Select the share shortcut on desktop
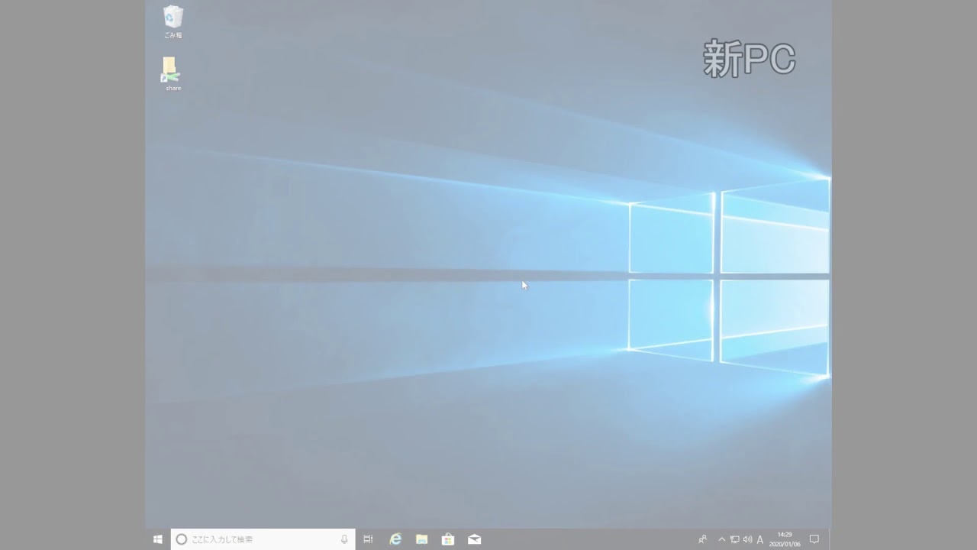This screenshot has height=550, width=977. tap(173, 74)
